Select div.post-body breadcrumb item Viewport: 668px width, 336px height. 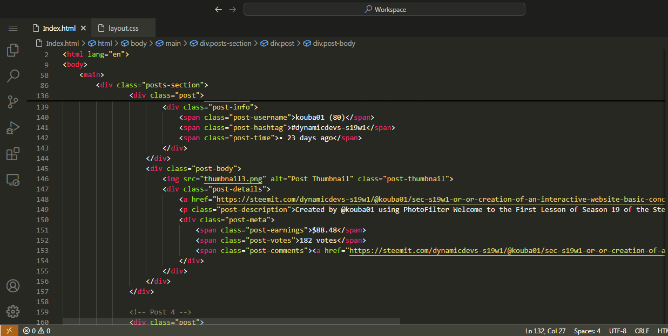point(334,43)
